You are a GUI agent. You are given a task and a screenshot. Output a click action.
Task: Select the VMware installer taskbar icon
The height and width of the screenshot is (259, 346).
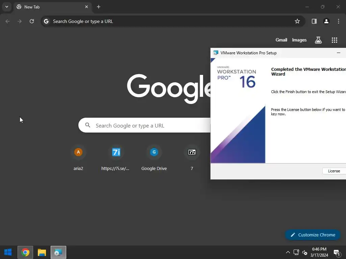pos(58,252)
